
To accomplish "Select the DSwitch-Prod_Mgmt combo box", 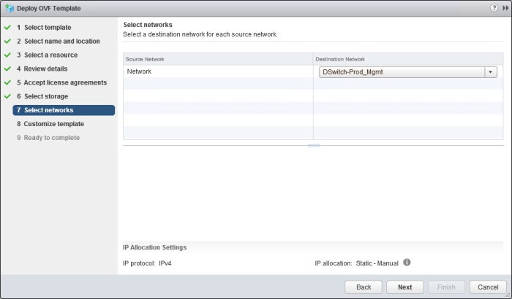I will 402,72.
